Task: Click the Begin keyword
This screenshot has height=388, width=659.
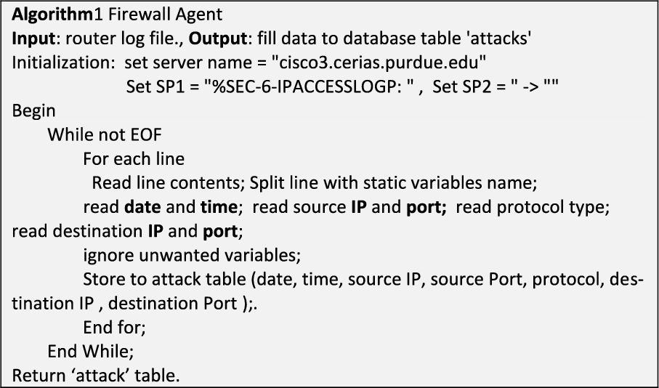Action: (33, 111)
